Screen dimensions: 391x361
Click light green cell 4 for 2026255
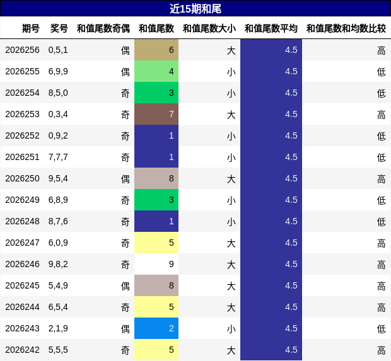[156, 71]
